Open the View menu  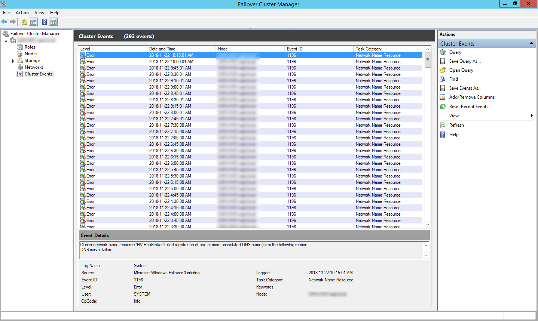point(39,12)
